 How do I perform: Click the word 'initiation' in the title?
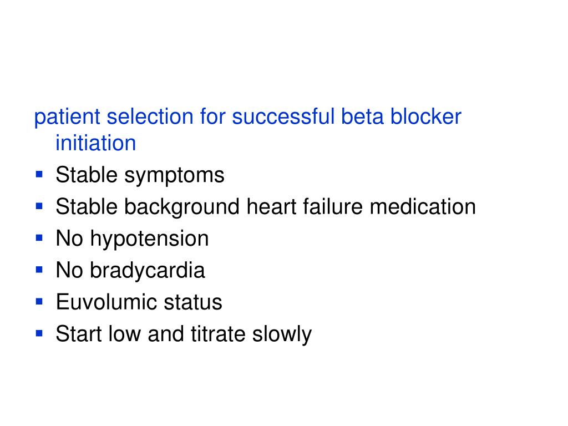95,143
